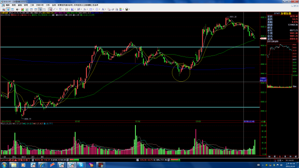Open Skype from taskbar
Viewport: 299px width, 168px height.
(x=81, y=165)
